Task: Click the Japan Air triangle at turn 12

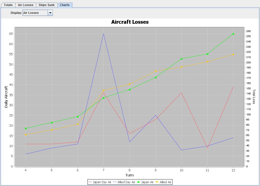Action: click(233, 34)
